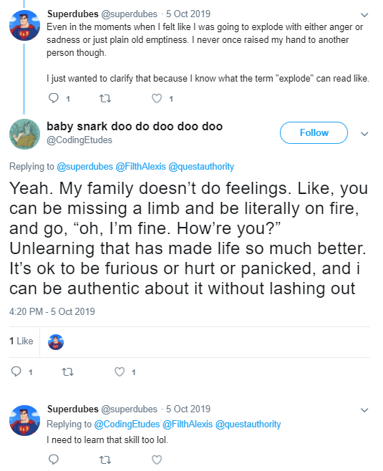Reply to 'I need to learn that skill' tweet
Image resolution: width=383 pixels, height=471 pixels.
[x=54, y=460]
